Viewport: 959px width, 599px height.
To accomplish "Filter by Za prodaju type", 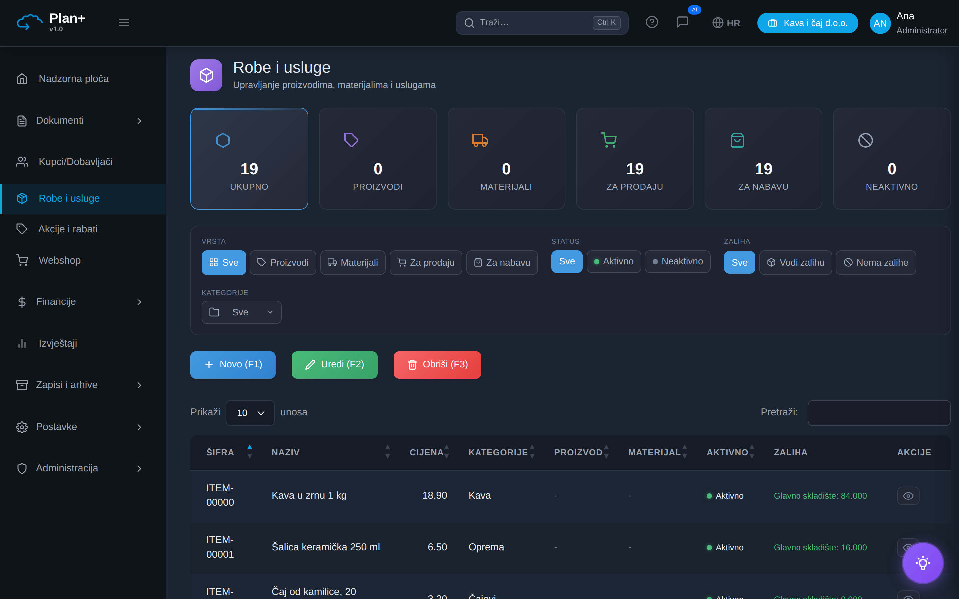I will pyautogui.click(x=426, y=262).
